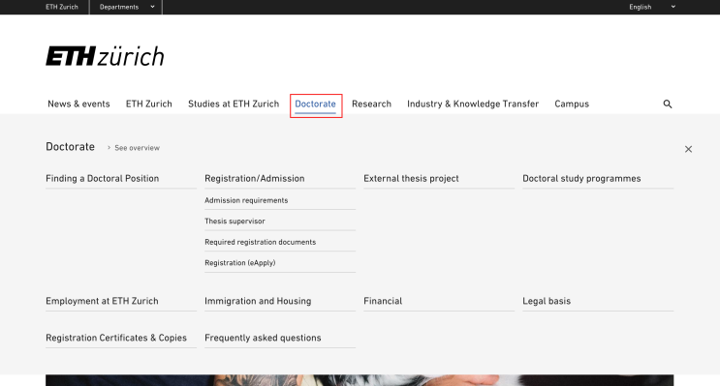The height and width of the screenshot is (386, 720).
Task: Open the search magnifier icon
Action: pos(668,104)
